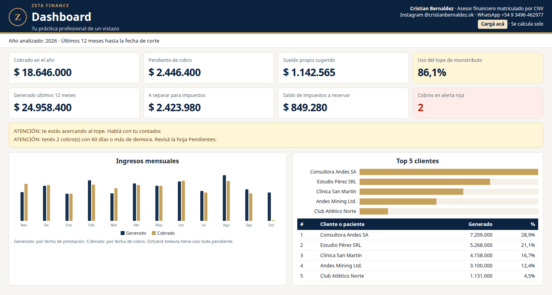552x295 pixels.
Task: Click the Estudio Pérez SRL bar in chart
Action: pyautogui.click(x=425, y=182)
